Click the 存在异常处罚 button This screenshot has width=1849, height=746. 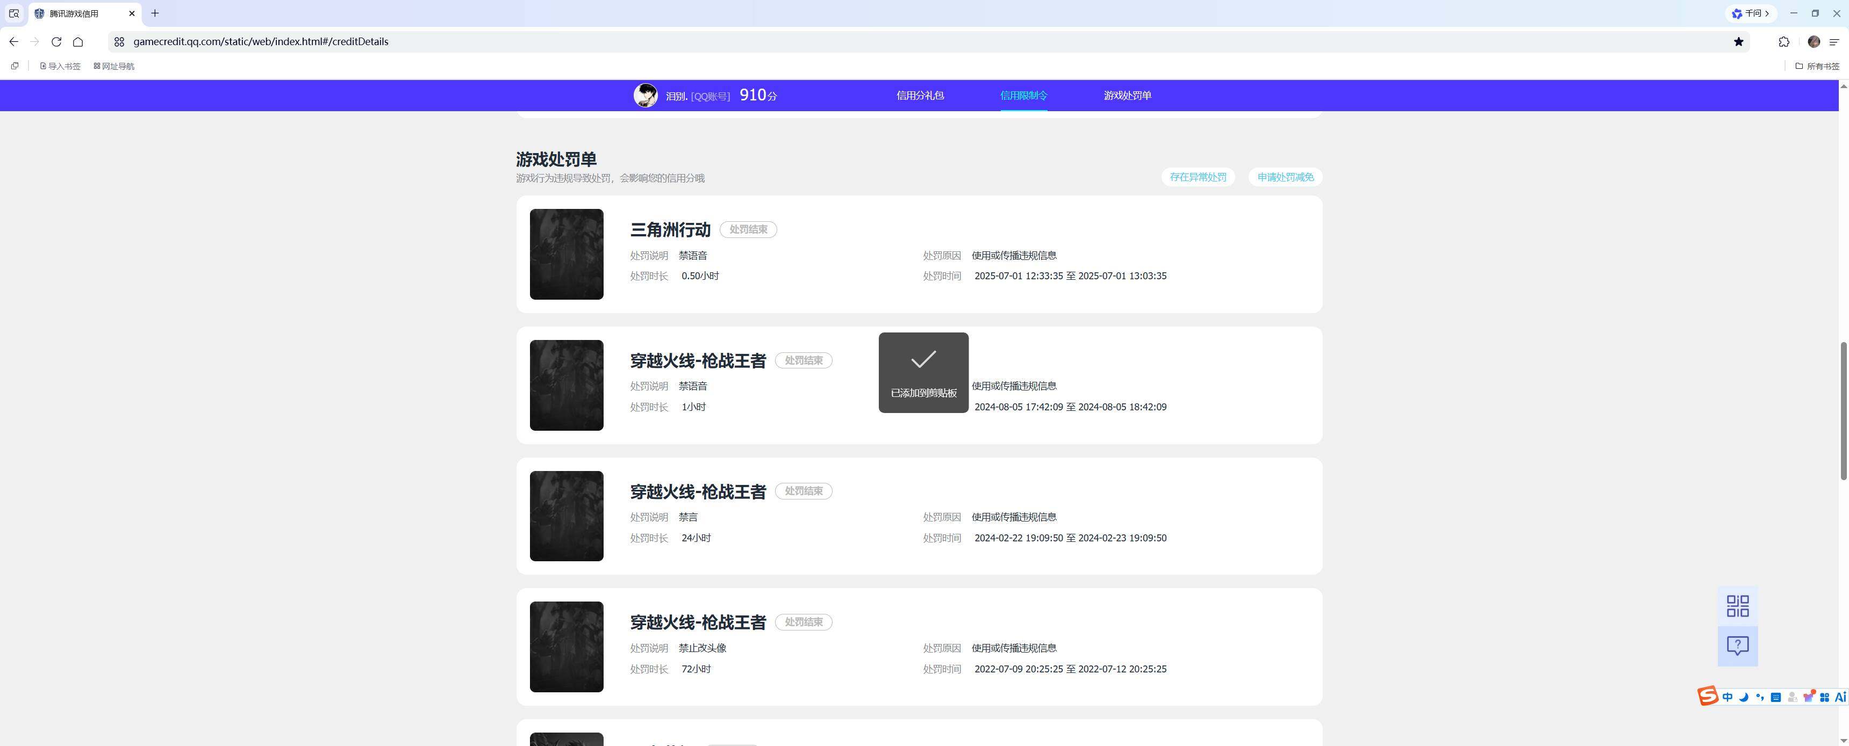(x=1198, y=177)
